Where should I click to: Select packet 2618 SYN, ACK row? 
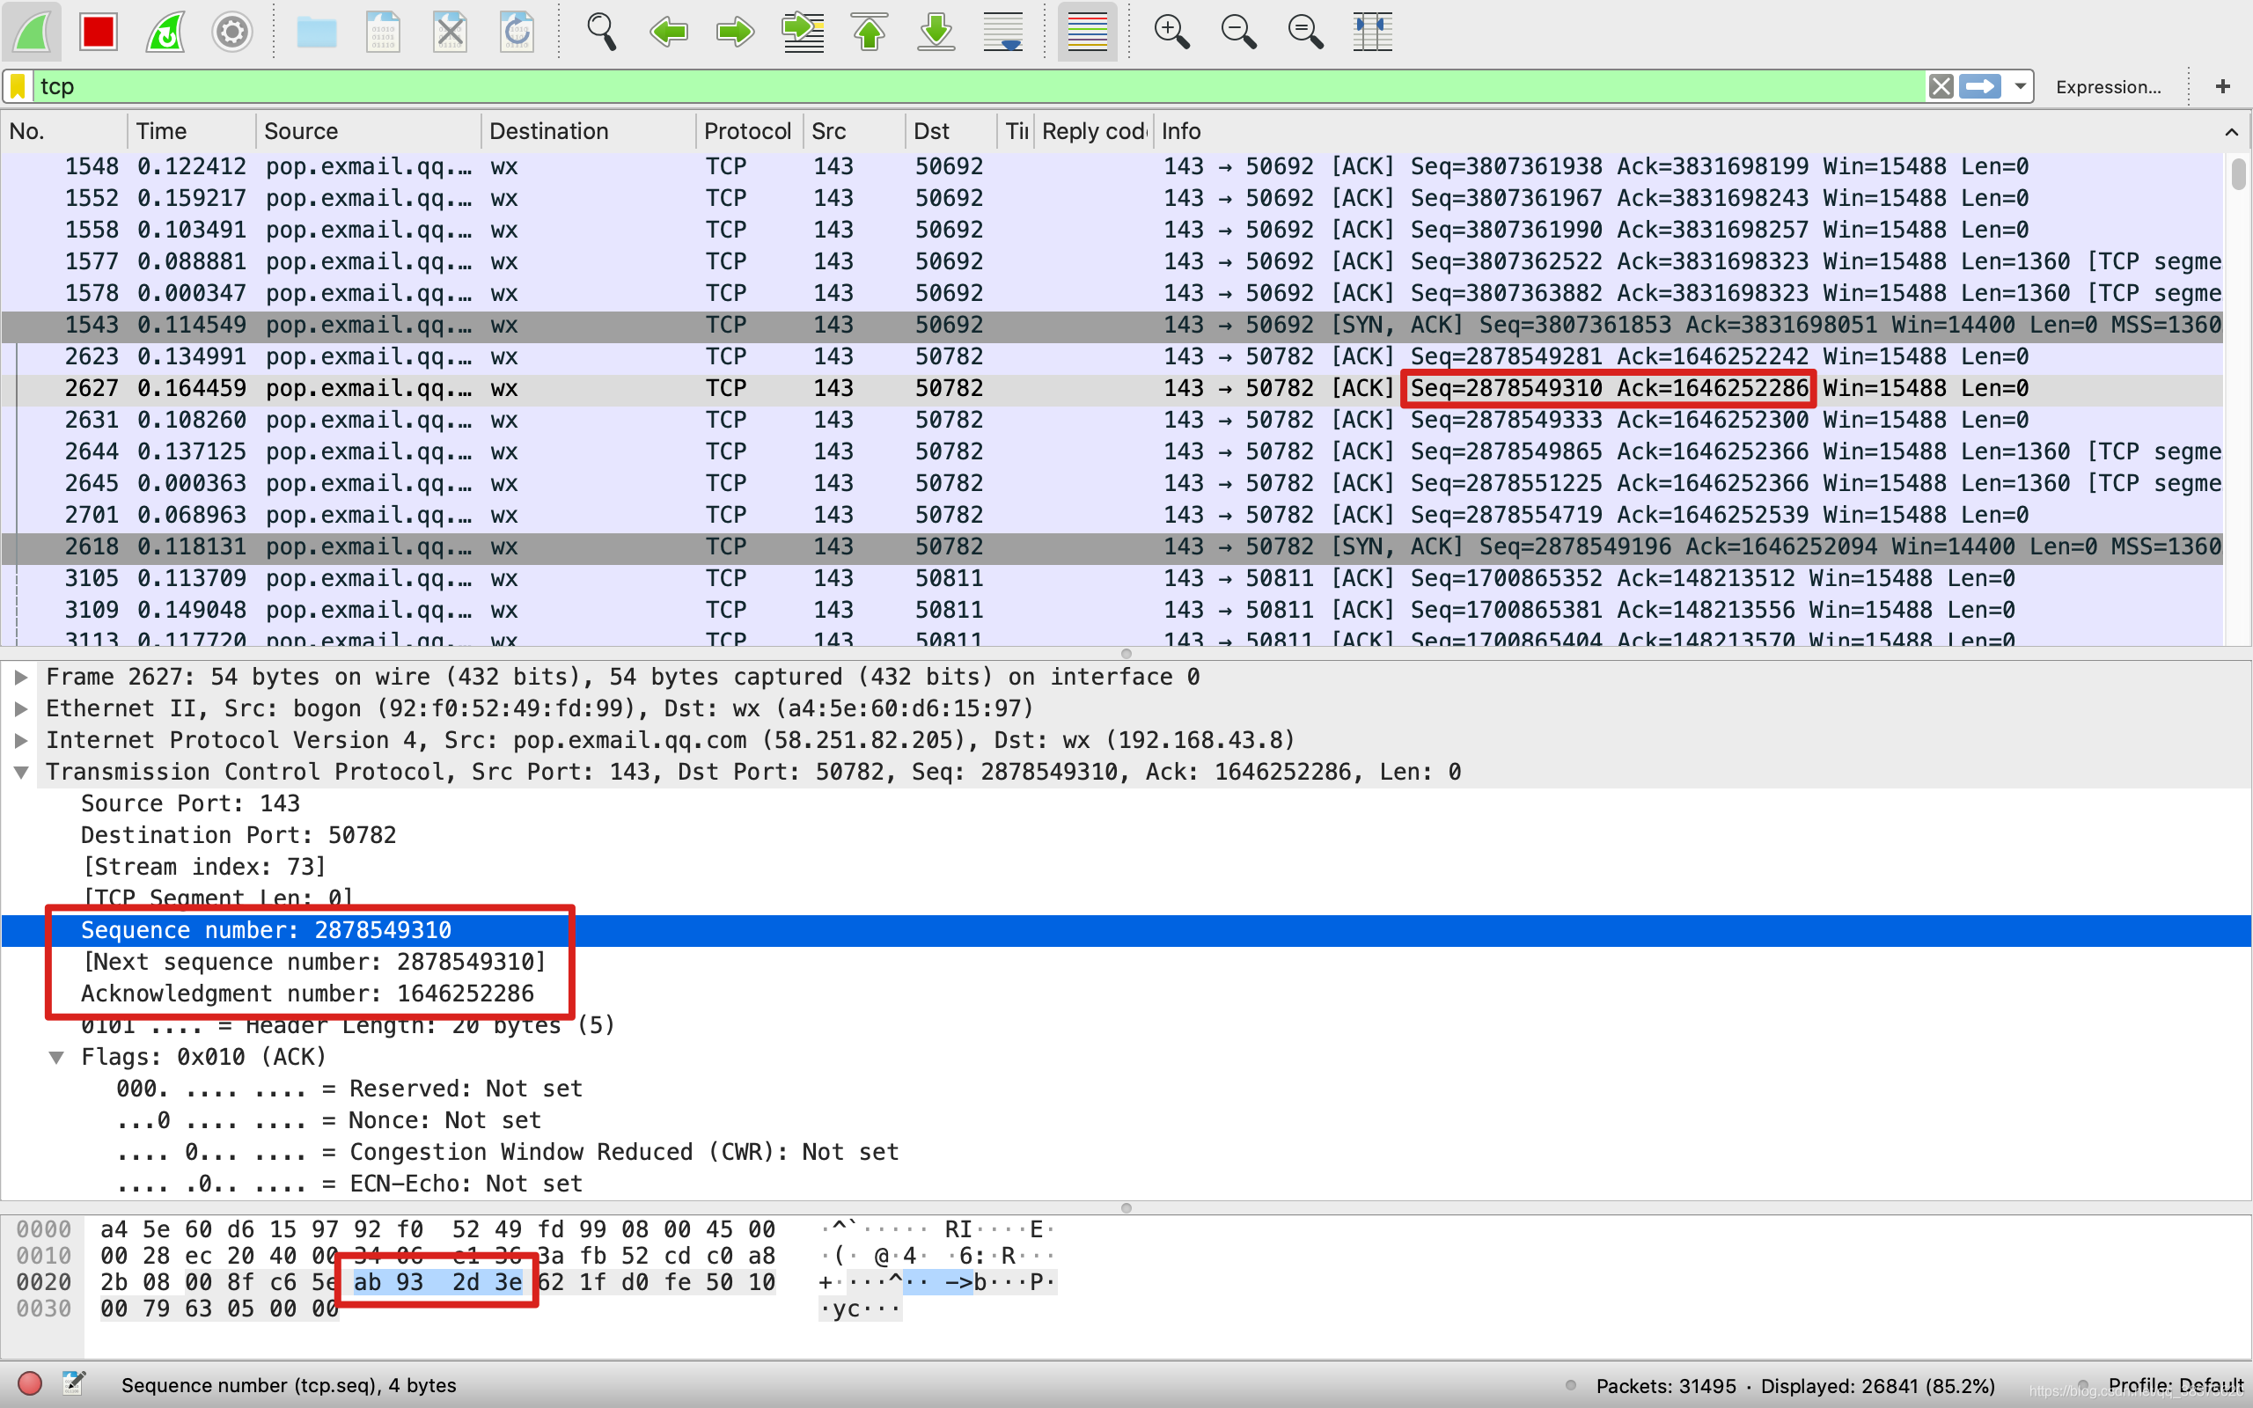tap(1112, 546)
